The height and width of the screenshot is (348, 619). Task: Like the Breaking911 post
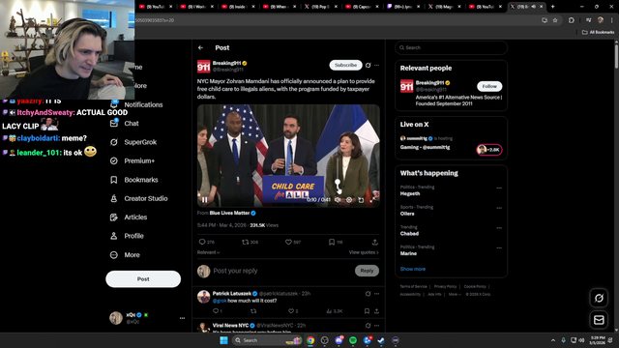293,242
